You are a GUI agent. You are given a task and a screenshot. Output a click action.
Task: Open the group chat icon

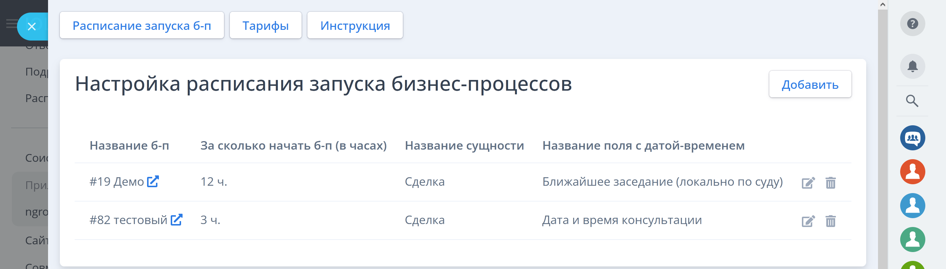pyautogui.click(x=912, y=138)
